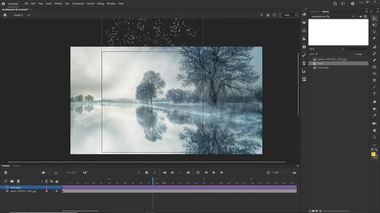The height and width of the screenshot is (213, 380).
Task: Sort library by the Name column header
Action: [313, 54]
